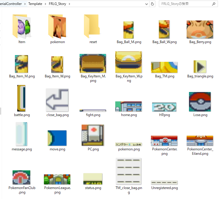Select the message.png file icon

[21, 134]
